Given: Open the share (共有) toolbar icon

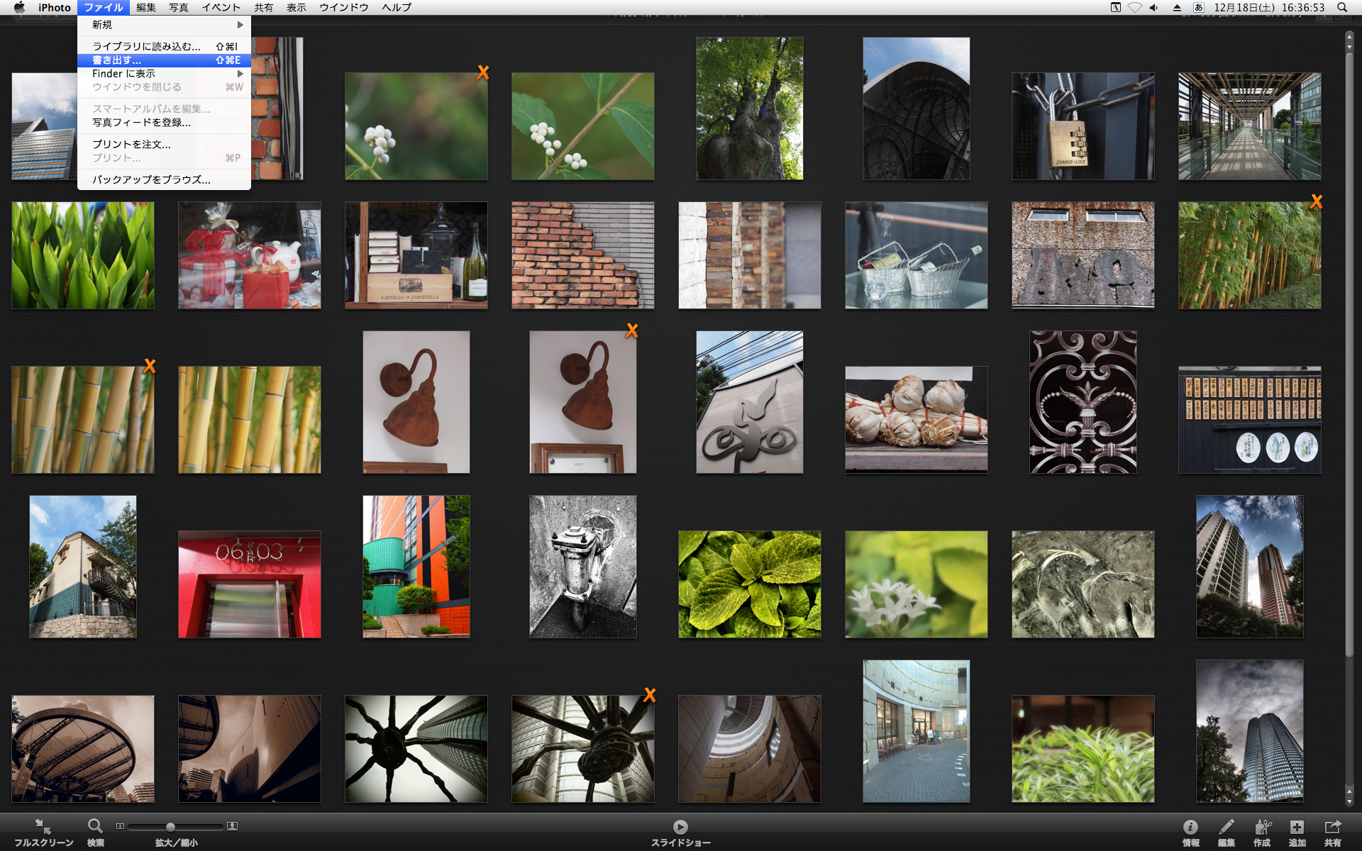Looking at the screenshot, I should click(1332, 827).
